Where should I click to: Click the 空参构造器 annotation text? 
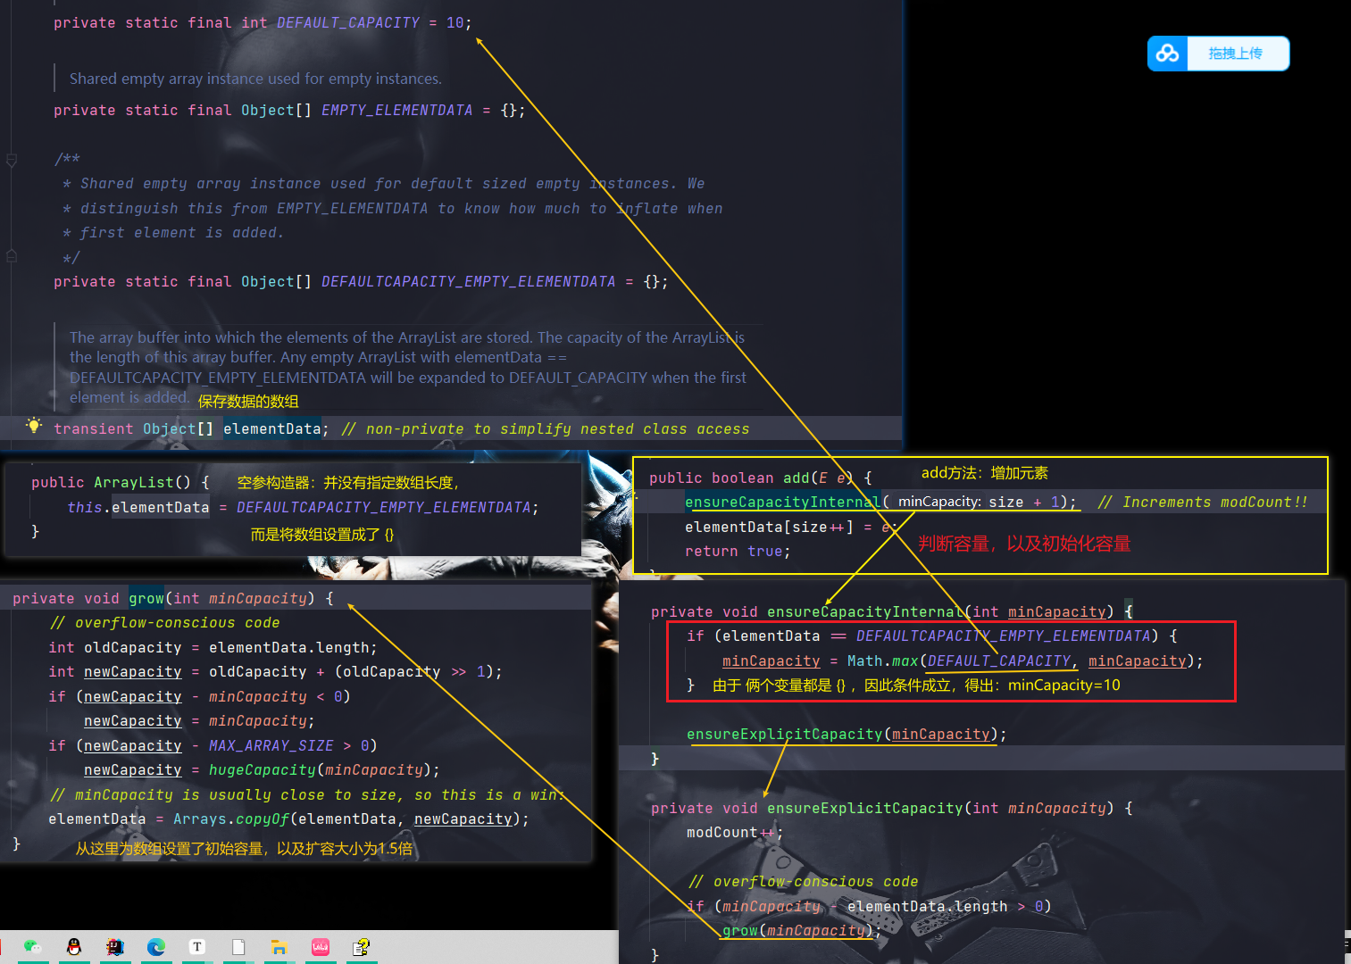pyautogui.click(x=348, y=483)
